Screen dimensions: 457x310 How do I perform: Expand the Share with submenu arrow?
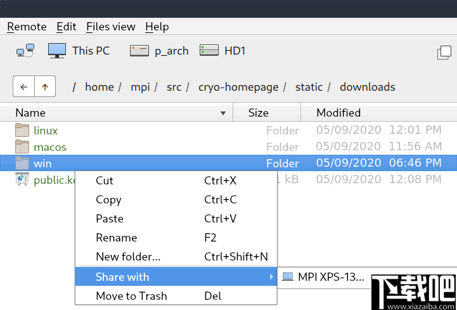pyautogui.click(x=272, y=277)
